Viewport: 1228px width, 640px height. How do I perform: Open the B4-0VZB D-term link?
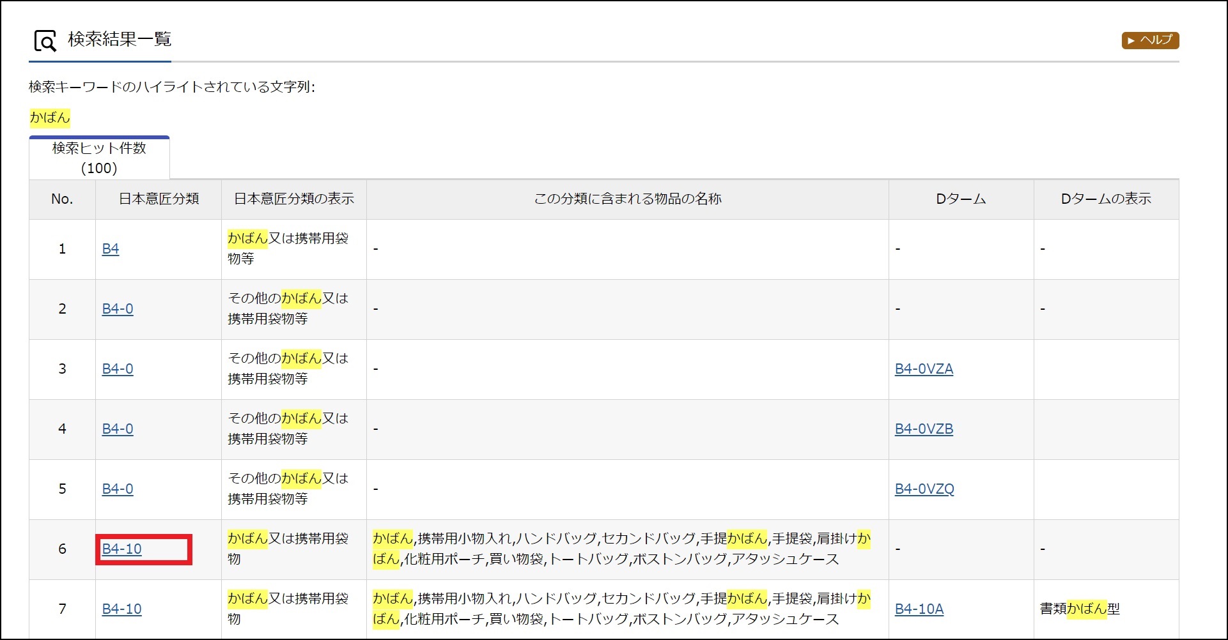(924, 429)
